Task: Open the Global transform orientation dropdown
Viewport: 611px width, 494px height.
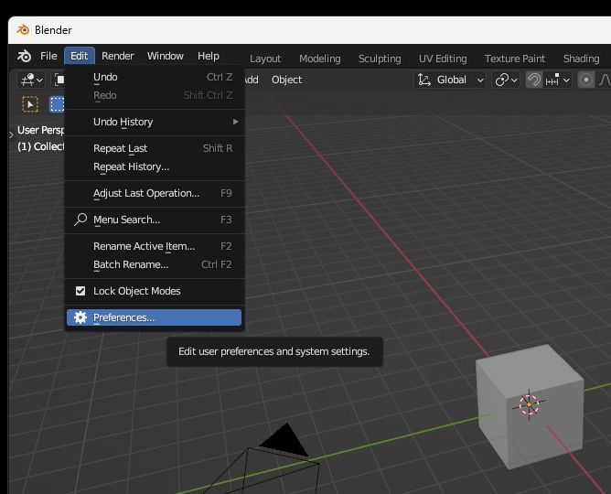Action: pos(452,80)
